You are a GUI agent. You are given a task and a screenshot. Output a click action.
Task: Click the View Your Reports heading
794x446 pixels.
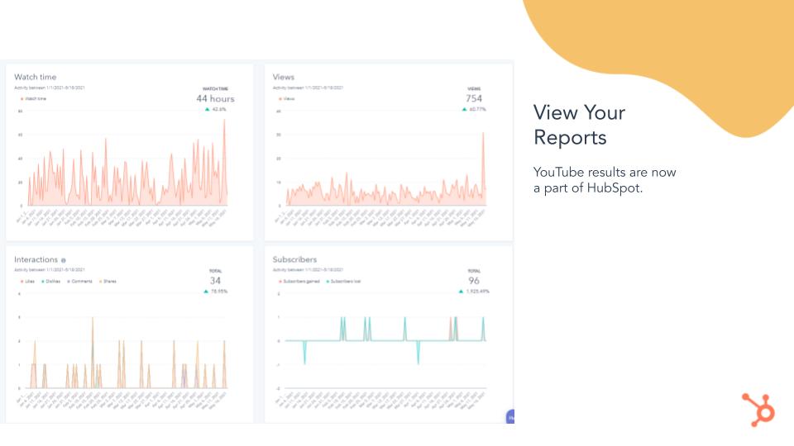tap(579, 125)
